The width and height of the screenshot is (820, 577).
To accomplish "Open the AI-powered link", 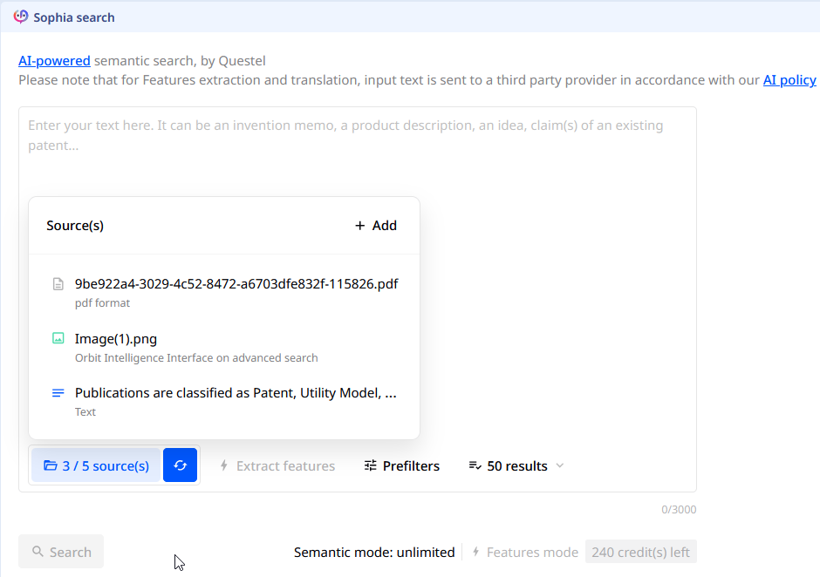I will 54,61.
